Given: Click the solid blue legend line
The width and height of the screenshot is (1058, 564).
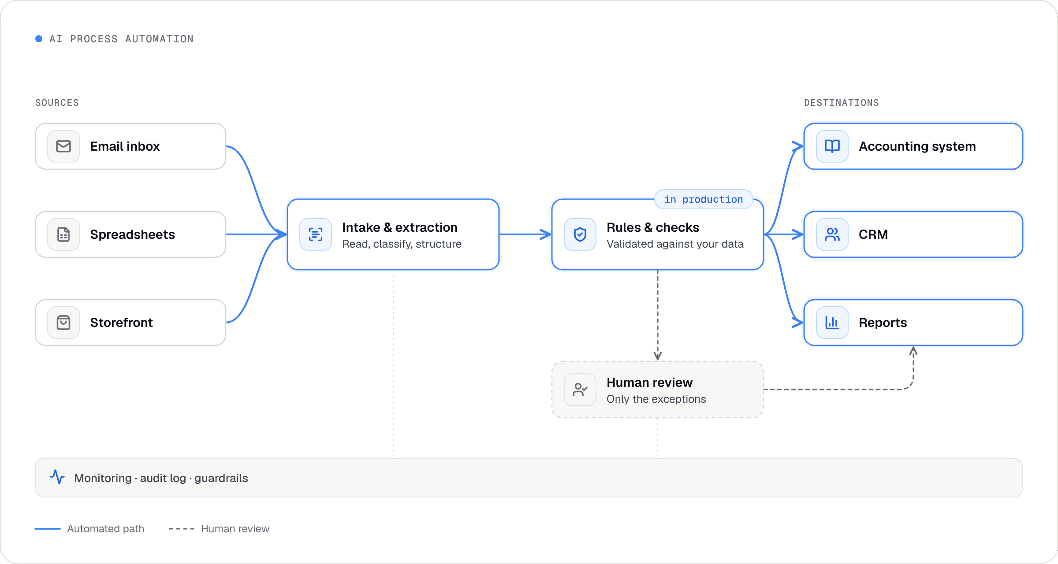Looking at the screenshot, I should coord(48,529).
